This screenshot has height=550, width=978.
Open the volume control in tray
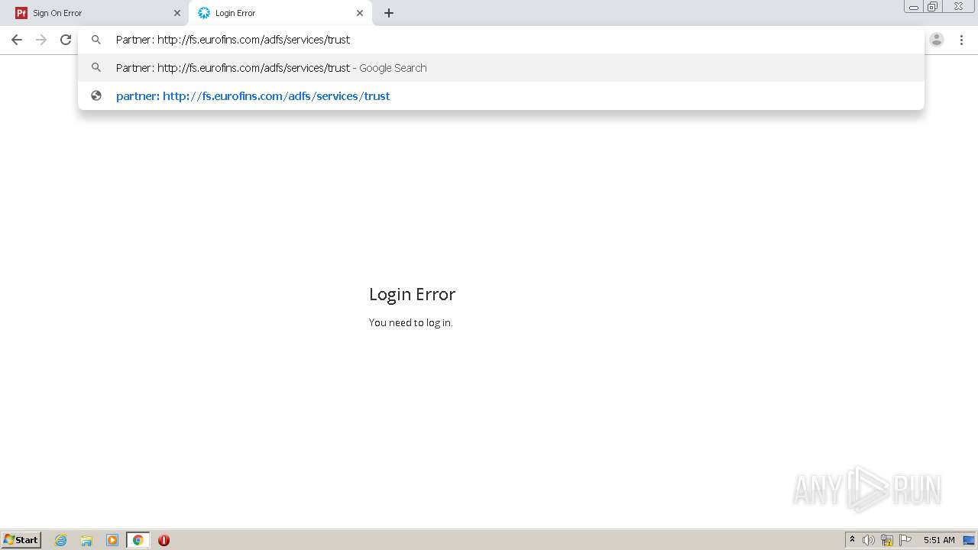point(869,540)
